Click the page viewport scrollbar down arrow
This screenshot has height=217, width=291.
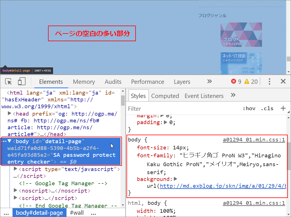(x=288, y=72)
